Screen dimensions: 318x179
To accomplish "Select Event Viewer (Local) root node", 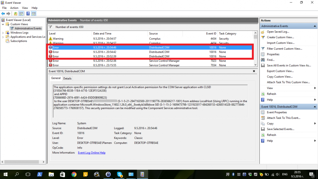I will [18, 20].
